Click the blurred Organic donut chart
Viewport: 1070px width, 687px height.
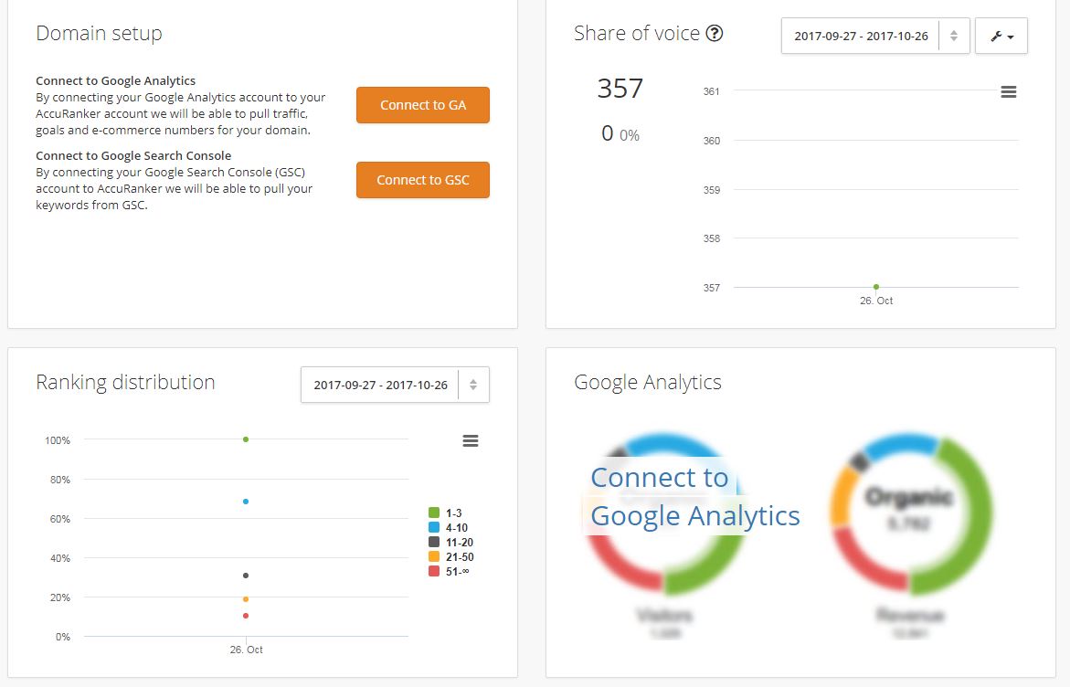tap(911, 513)
